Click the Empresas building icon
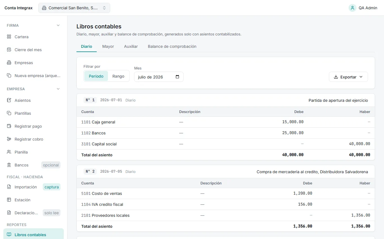Screen dimensions: 384x239 coord(9,63)
